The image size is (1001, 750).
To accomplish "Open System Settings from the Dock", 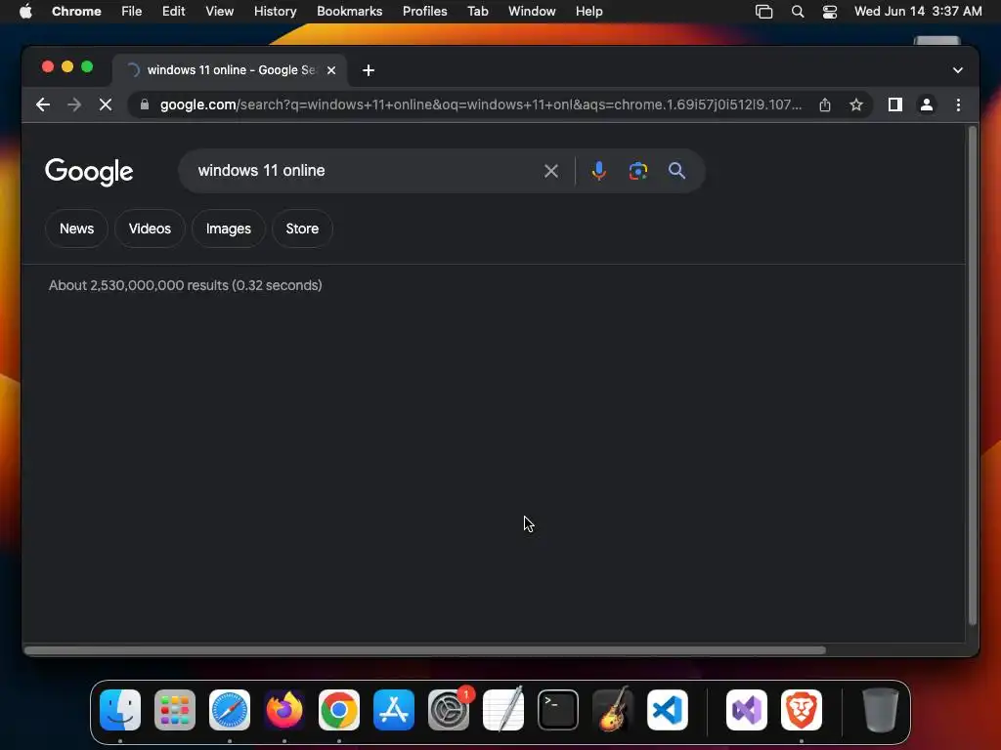I will coord(449,710).
